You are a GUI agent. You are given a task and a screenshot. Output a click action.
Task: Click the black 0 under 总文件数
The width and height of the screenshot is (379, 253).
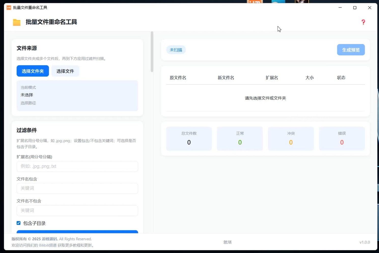(189, 142)
